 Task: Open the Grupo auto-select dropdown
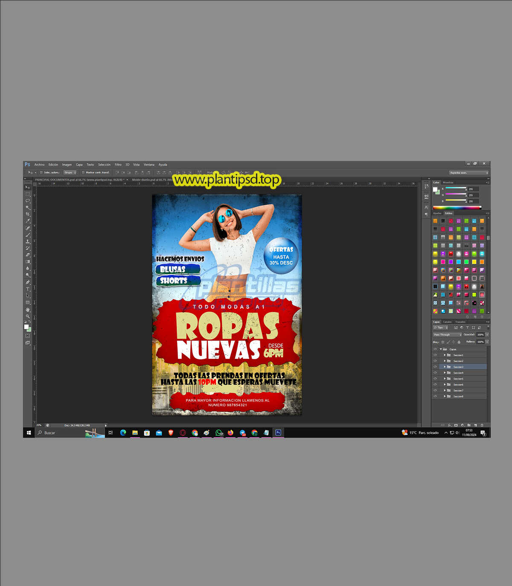70,173
